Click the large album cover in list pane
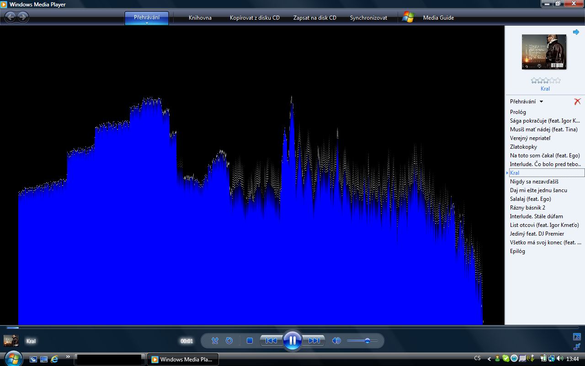This screenshot has height=366, width=585. [544, 52]
